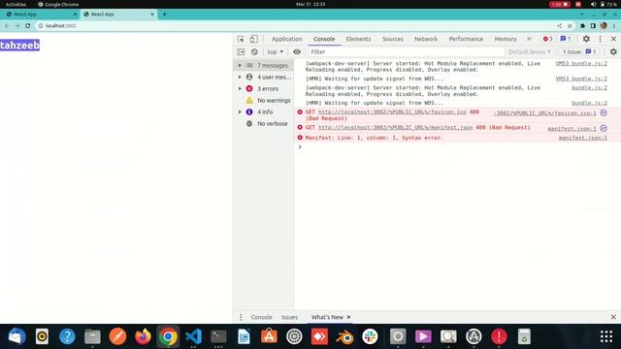Open Visual Studio Code from the dock
This screenshot has width=621, height=349.
(x=193, y=336)
